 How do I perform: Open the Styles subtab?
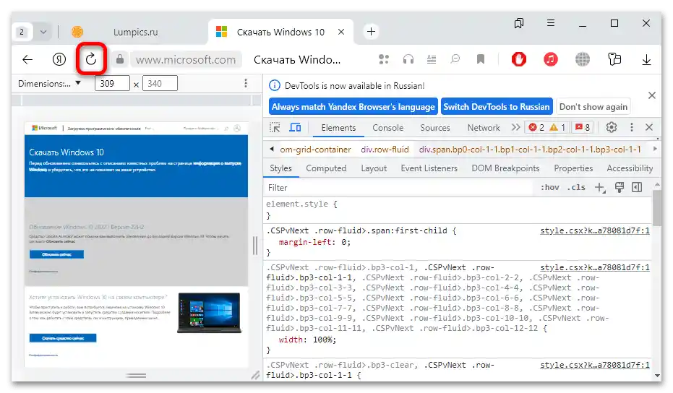tap(280, 168)
